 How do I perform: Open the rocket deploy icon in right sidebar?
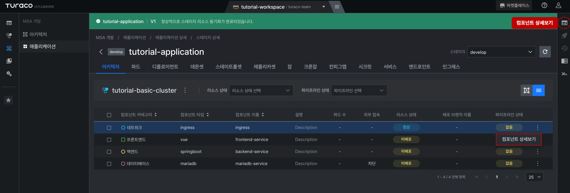coord(564,35)
